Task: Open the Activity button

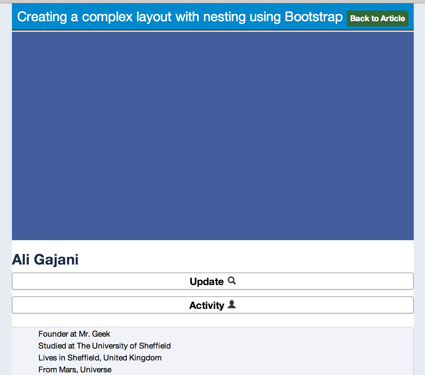Action: pos(213,305)
